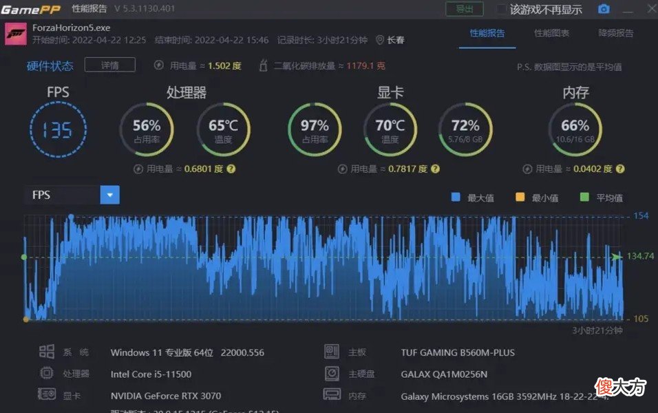Click the CPU chip icon beside 处理器
658x413 pixels.
47,373
